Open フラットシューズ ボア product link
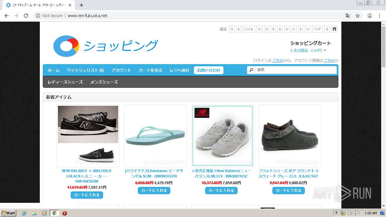The height and width of the screenshot is (217, 386). pos(289,173)
